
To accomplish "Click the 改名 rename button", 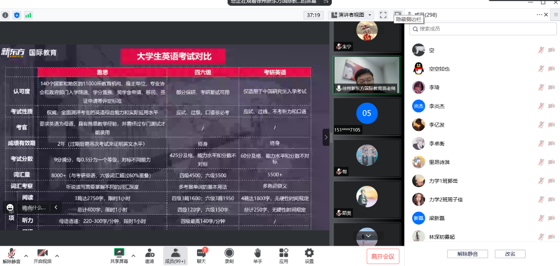I will coord(510,254).
